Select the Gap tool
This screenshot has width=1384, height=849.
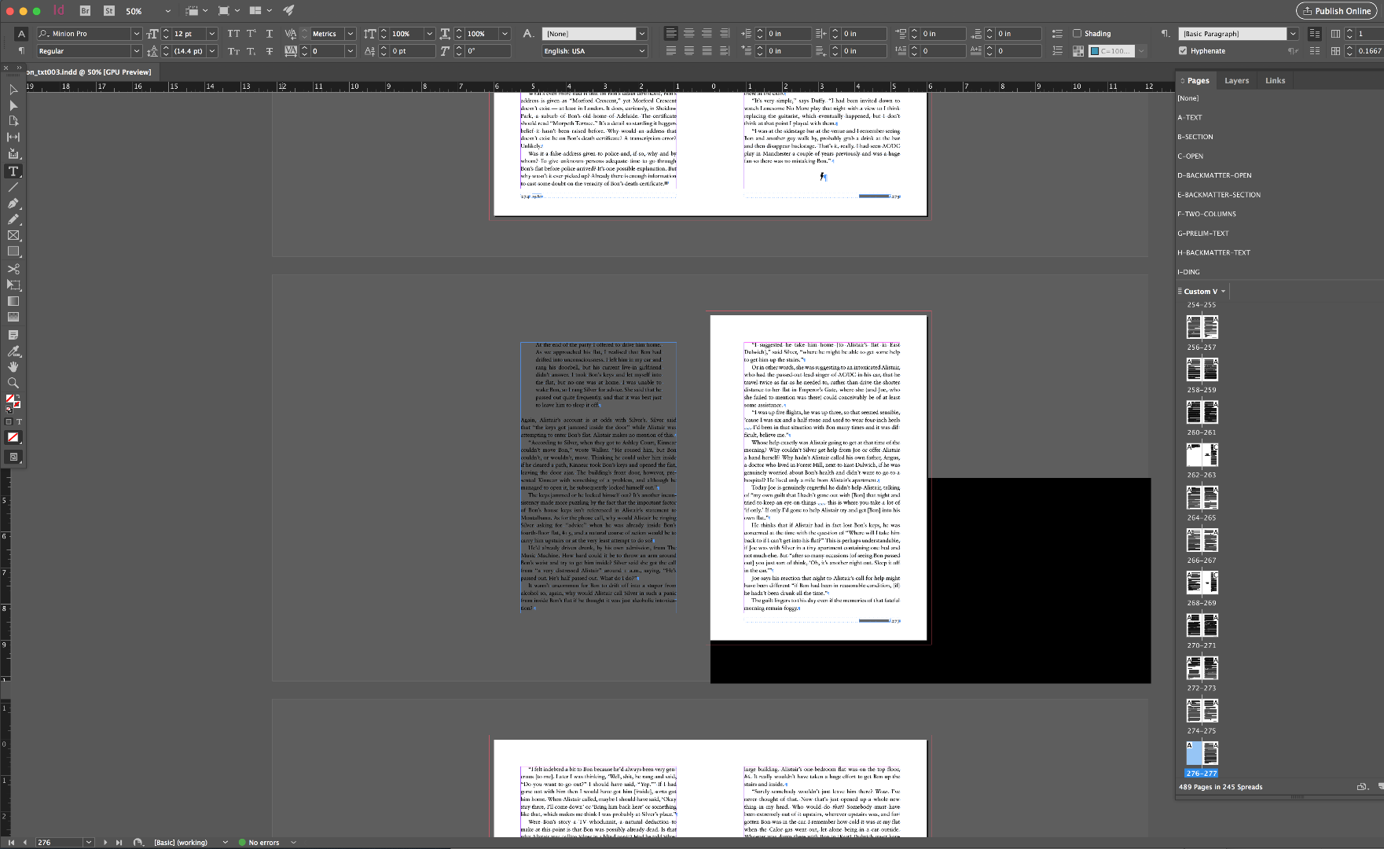[x=13, y=137]
